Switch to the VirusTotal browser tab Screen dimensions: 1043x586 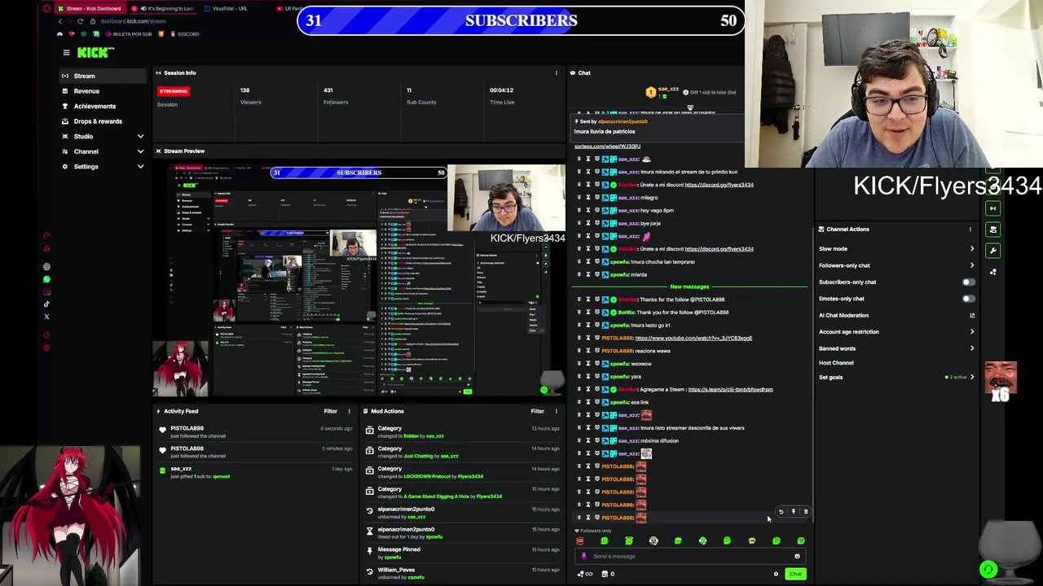pyautogui.click(x=229, y=8)
